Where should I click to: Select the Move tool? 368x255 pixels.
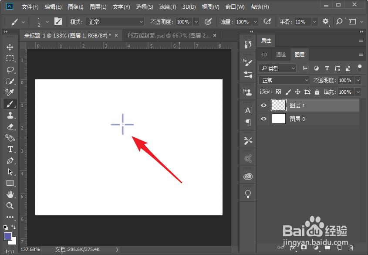[x=10, y=47]
